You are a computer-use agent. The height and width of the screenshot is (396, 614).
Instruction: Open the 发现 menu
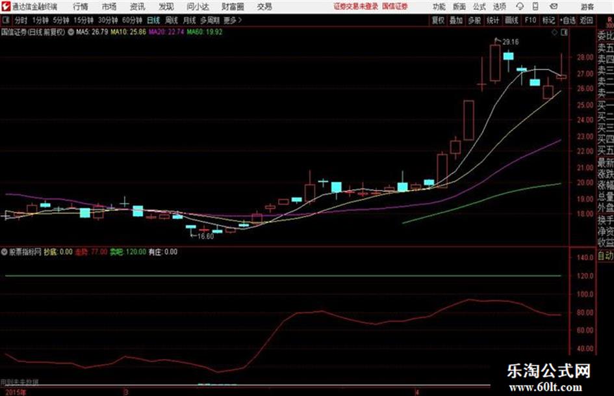pos(166,7)
